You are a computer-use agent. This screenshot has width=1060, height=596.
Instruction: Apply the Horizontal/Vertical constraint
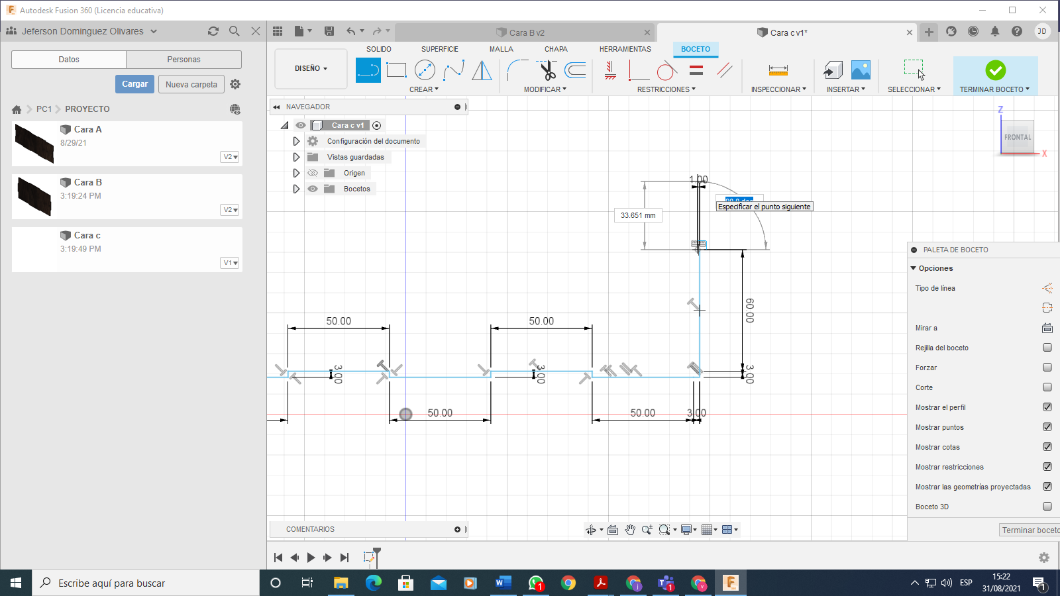point(611,70)
